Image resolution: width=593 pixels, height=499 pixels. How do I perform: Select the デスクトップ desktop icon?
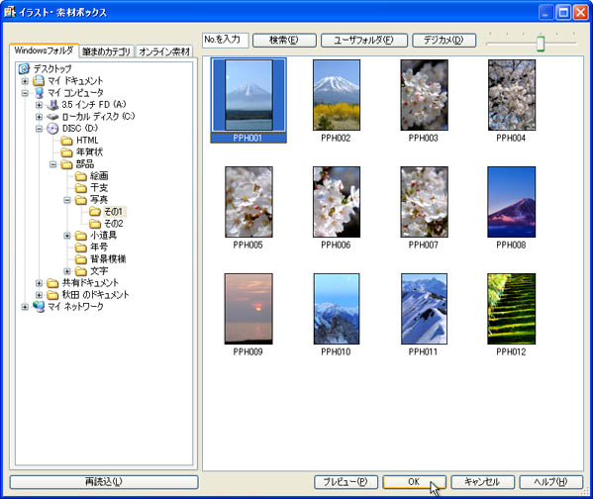pos(24,69)
